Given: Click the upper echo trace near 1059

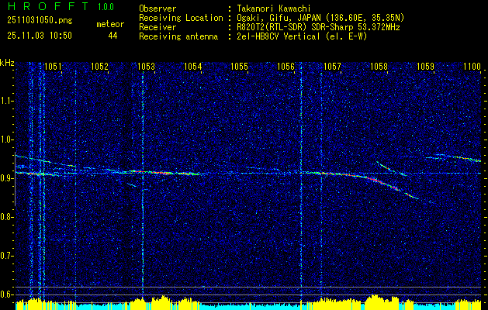Looking at the screenshot, I should click(x=452, y=157).
